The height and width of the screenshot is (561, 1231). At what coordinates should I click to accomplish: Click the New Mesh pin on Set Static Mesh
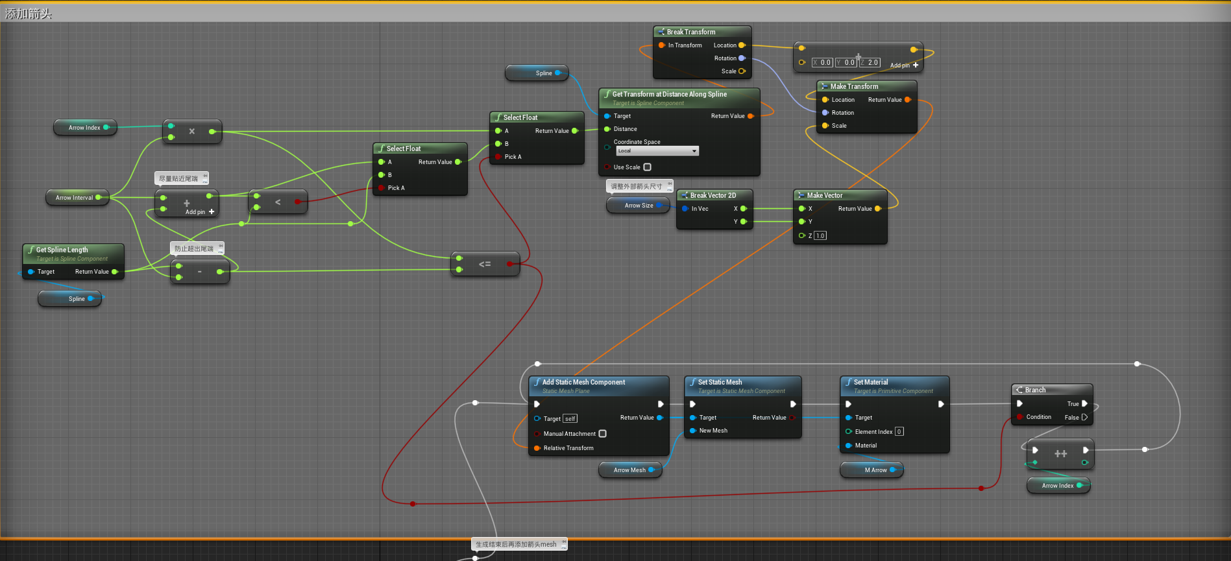tap(693, 431)
